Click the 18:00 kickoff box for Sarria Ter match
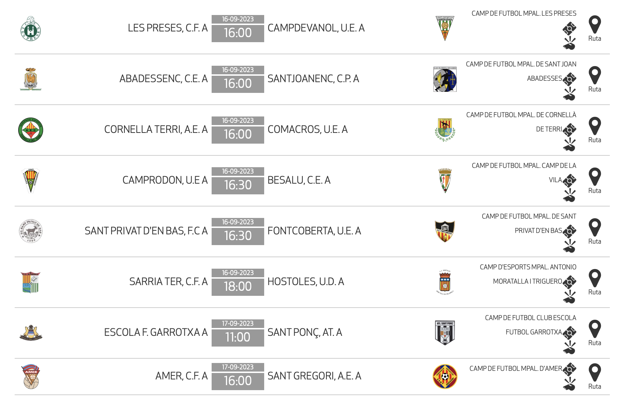 (x=238, y=286)
